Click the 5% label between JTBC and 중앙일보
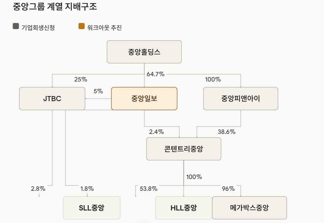Image resolution: width=324 pixels, height=223 pixels. (x=98, y=91)
